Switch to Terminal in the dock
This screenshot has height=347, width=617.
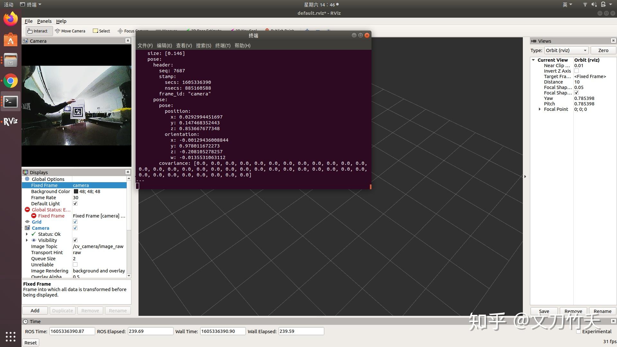[10, 102]
